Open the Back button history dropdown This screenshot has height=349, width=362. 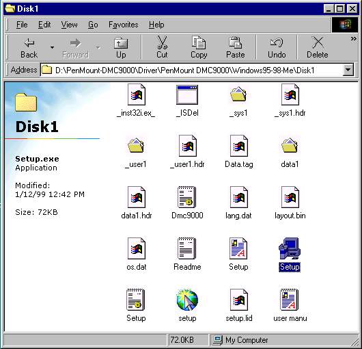click(x=53, y=47)
